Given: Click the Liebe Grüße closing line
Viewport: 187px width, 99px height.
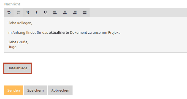Looking at the screenshot, I should click(18, 42).
